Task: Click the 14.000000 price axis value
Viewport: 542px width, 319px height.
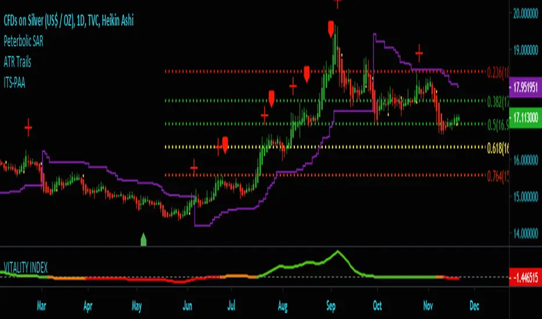Action: click(x=525, y=234)
